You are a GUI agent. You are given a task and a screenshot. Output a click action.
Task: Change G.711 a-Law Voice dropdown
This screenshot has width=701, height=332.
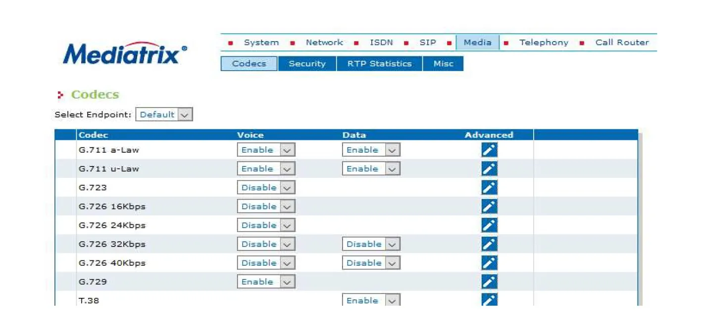click(266, 150)
